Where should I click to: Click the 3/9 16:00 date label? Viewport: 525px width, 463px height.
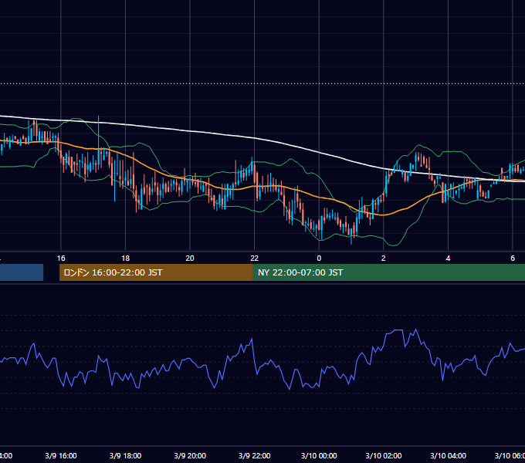[61, 455]
